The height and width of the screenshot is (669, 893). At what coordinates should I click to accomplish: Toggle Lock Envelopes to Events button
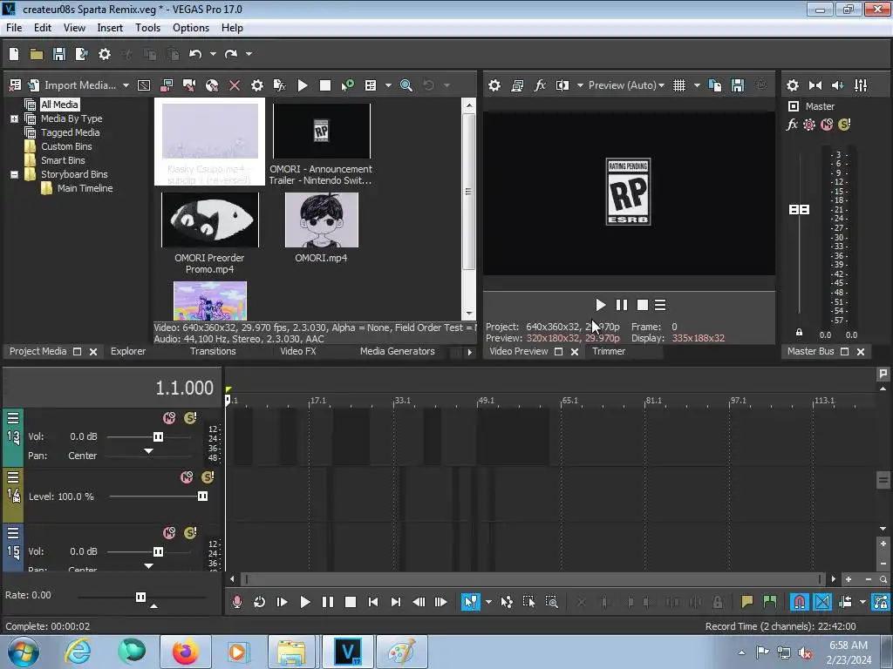881,602
